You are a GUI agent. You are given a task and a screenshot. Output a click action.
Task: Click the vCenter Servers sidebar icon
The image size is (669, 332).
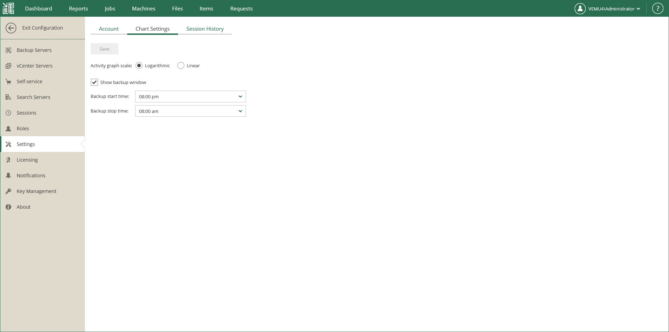[8, 66]
